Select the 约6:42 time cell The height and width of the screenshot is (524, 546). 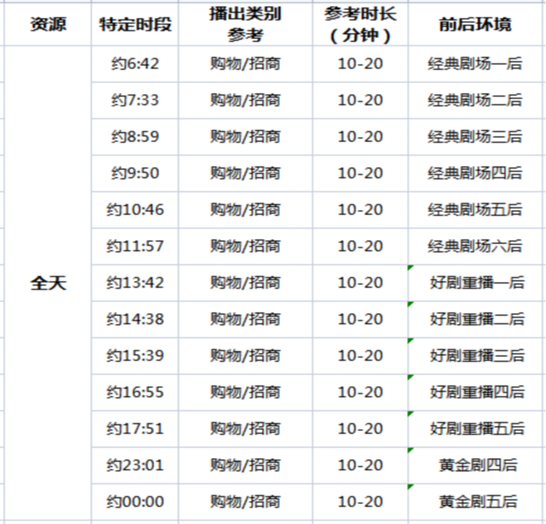point(135,64)
